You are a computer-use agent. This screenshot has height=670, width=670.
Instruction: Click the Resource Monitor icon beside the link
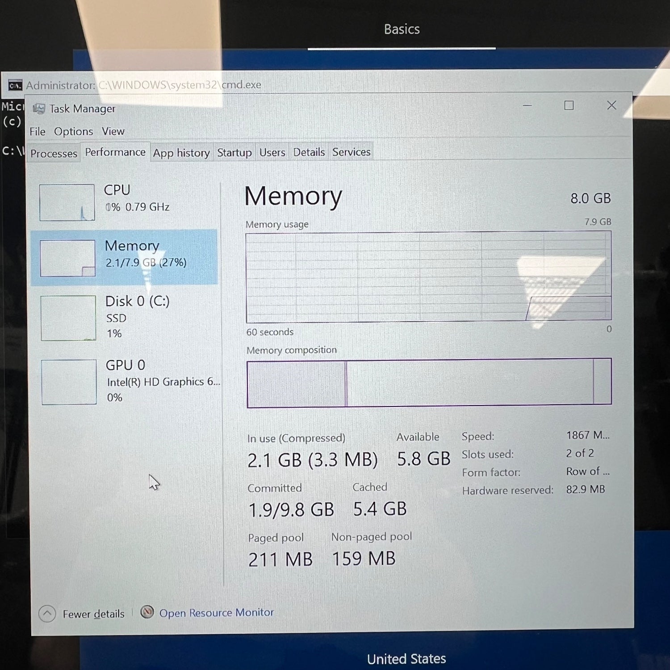[147, 612]
